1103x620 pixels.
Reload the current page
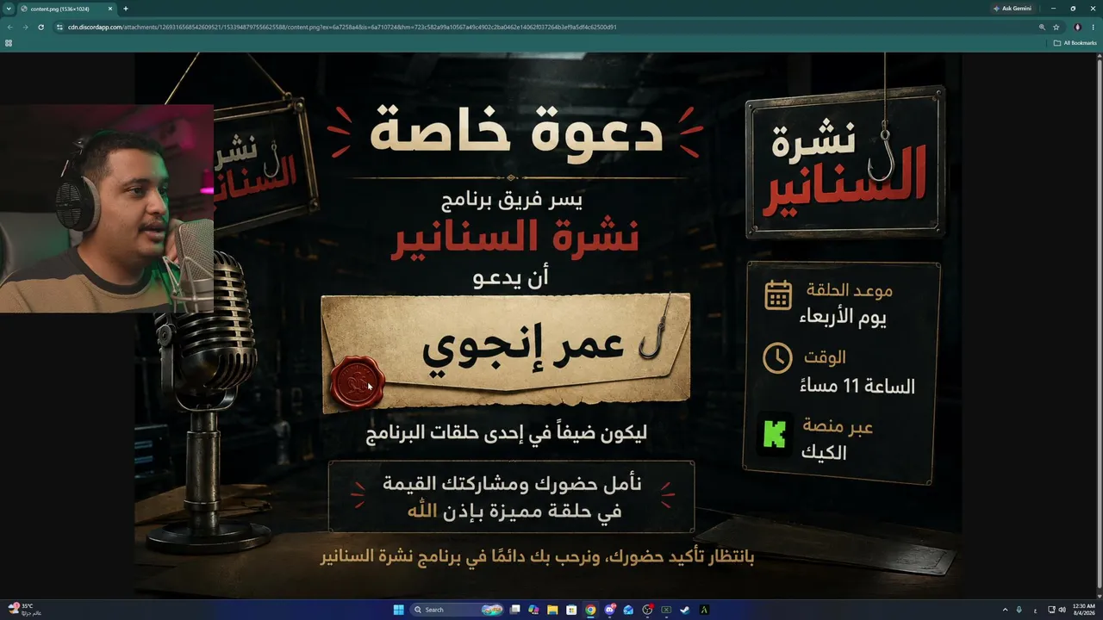pyautogui.click(x=41, y=27)
